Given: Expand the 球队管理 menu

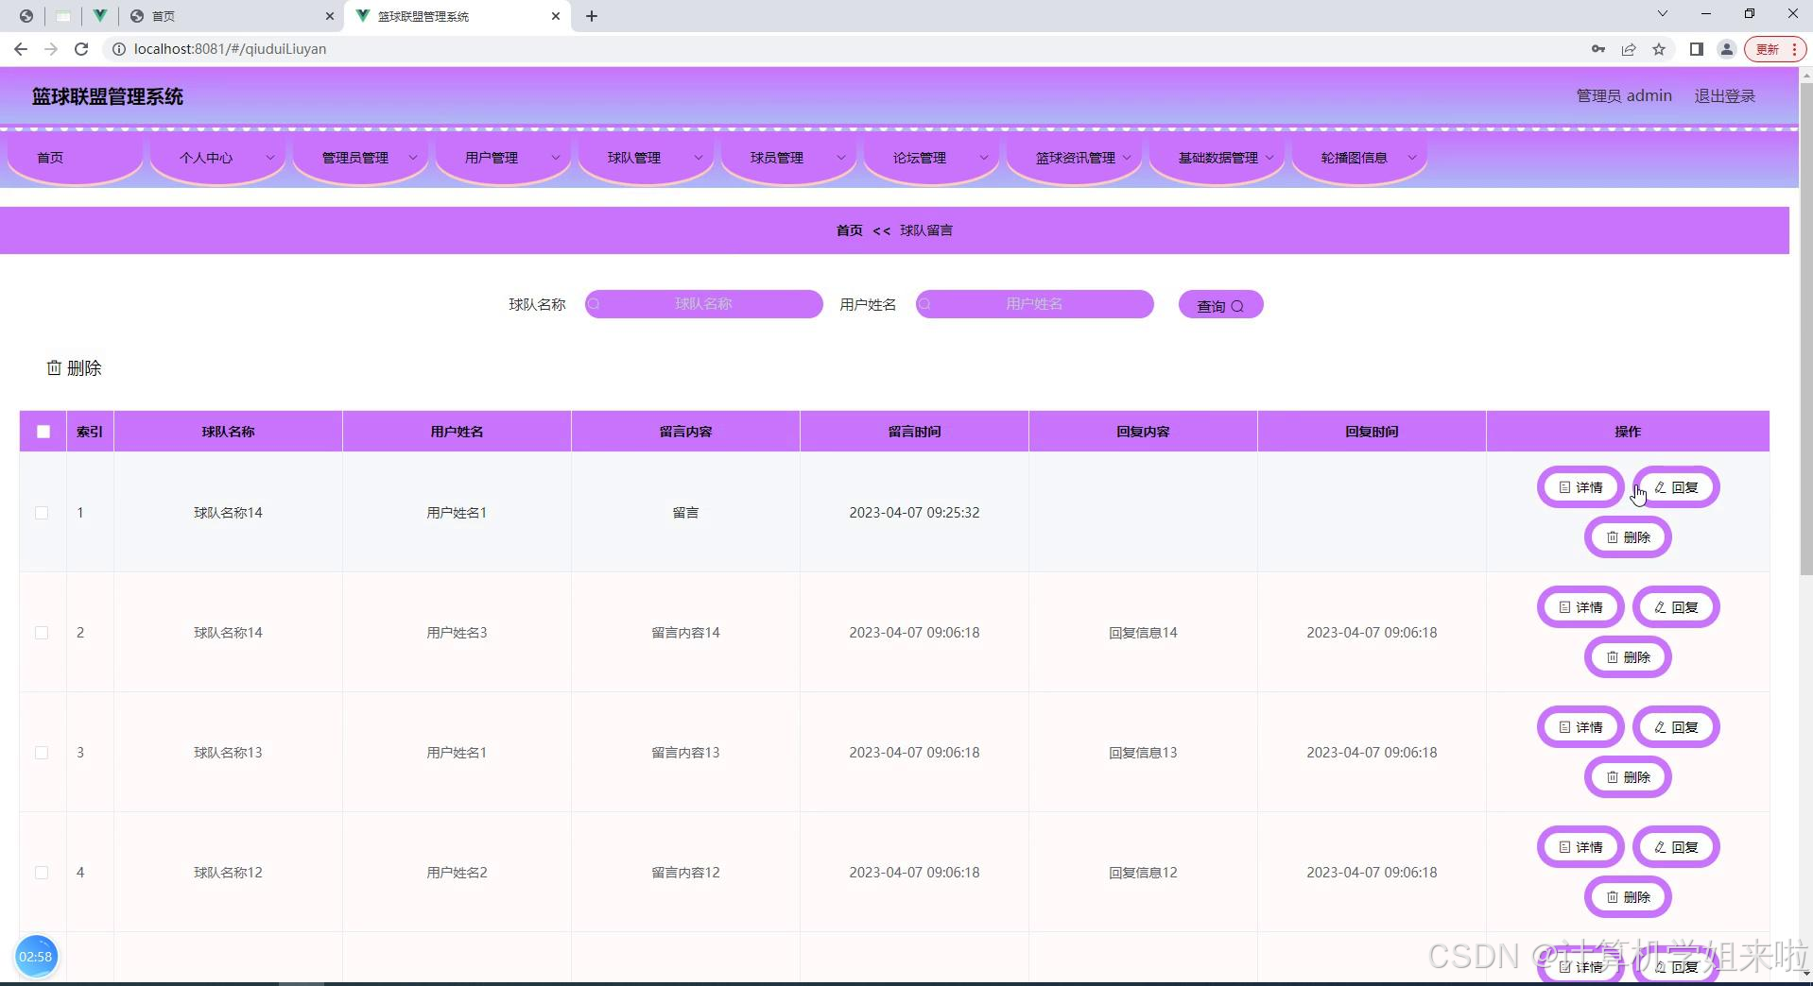Looking at the screenshot, I should (647, 158).
